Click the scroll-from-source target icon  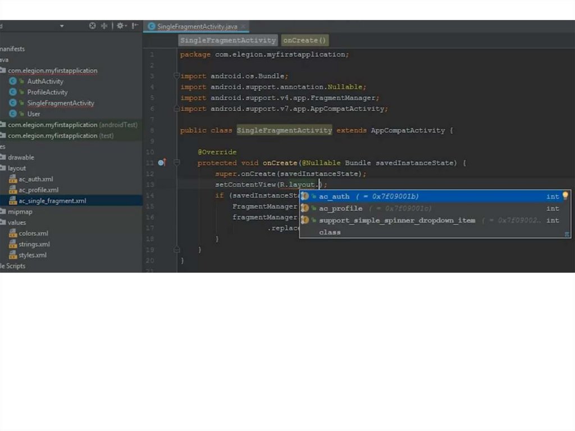[93, 26]
